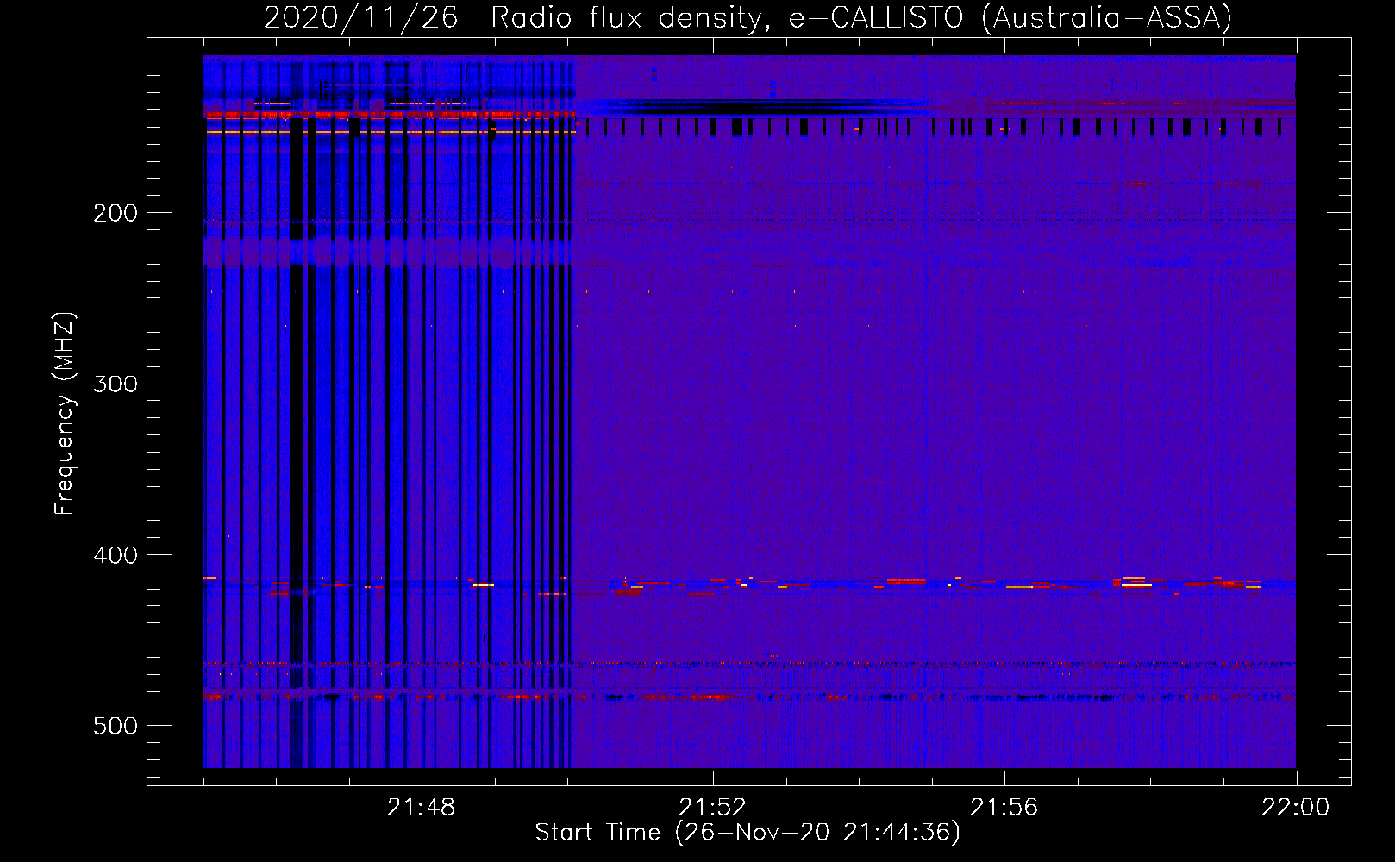Click the '400' frequency tick label
Viewport: 1395px width, 862px height.
point(115,555)
